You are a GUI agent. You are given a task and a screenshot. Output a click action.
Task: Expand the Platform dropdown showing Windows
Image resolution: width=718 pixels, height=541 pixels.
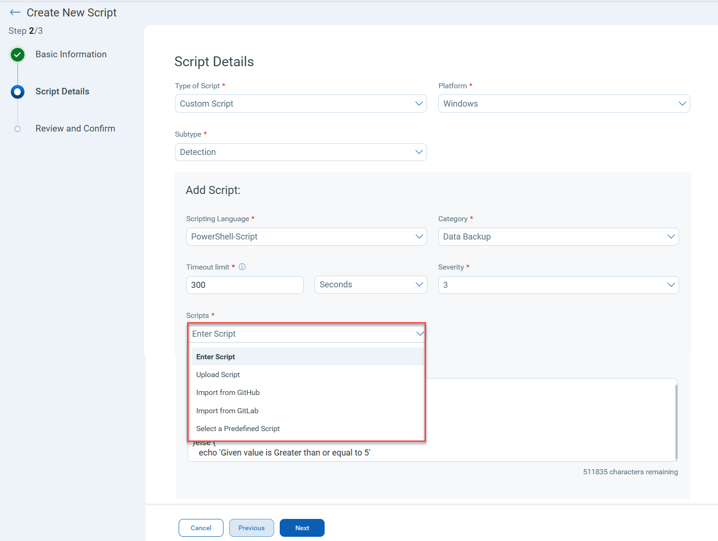563,104
